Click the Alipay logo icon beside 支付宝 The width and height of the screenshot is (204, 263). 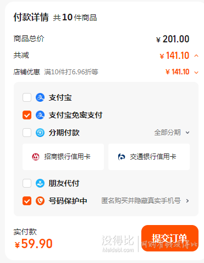coord(40,97)
